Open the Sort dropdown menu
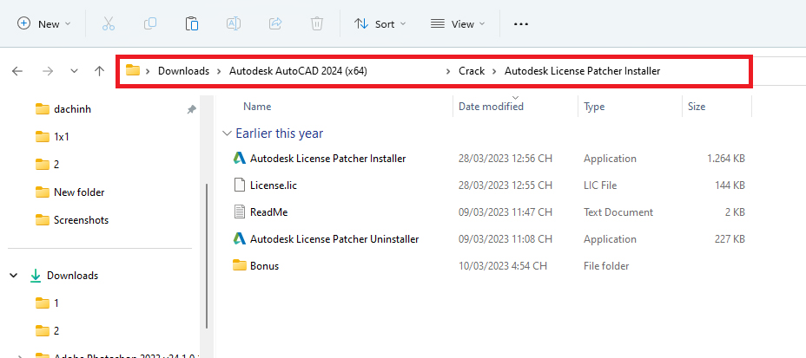Image resolution: width=806 pixels, height=358 pixels. (x=380, y=23)
